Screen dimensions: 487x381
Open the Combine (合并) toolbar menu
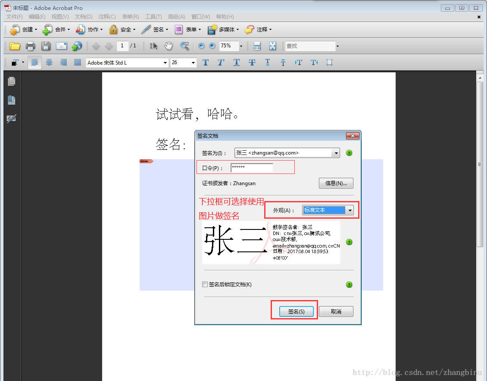coord(56,29)
